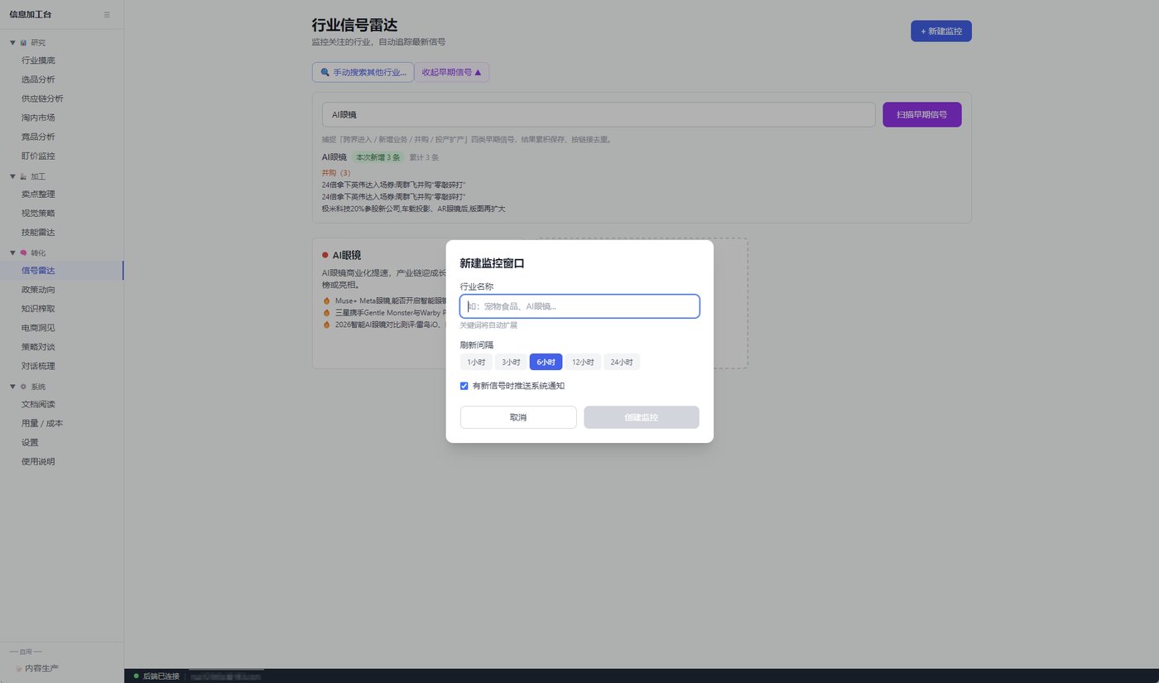Image resolution: width=1159 pixels, height=683 pixels.
Task: Click the 新建监控窗口 dialog title
Action: click(x=493, y=263)
